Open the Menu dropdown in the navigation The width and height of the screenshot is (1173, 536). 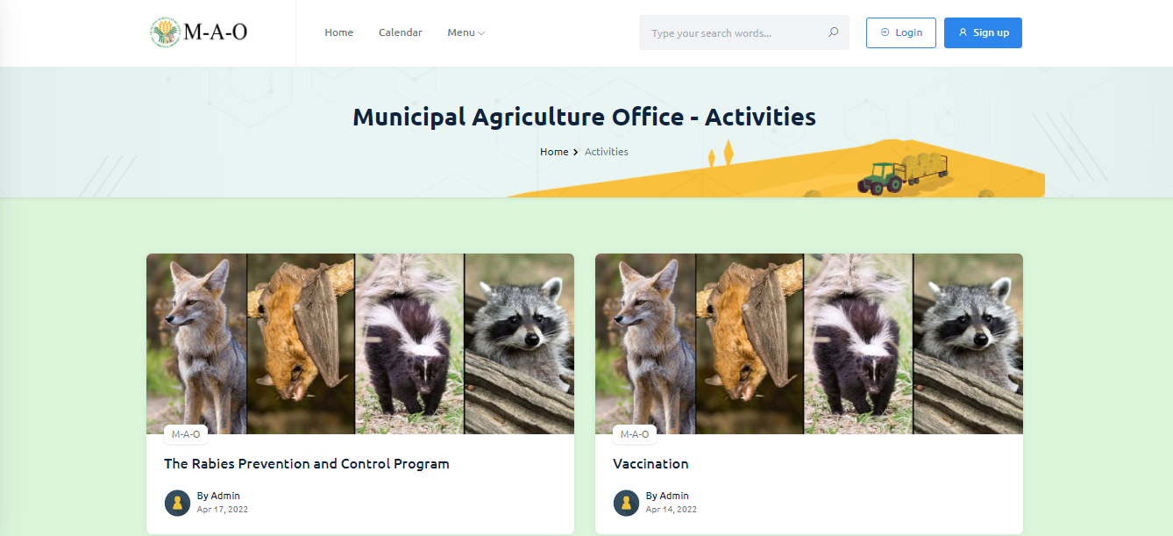[x=460, y=32]
